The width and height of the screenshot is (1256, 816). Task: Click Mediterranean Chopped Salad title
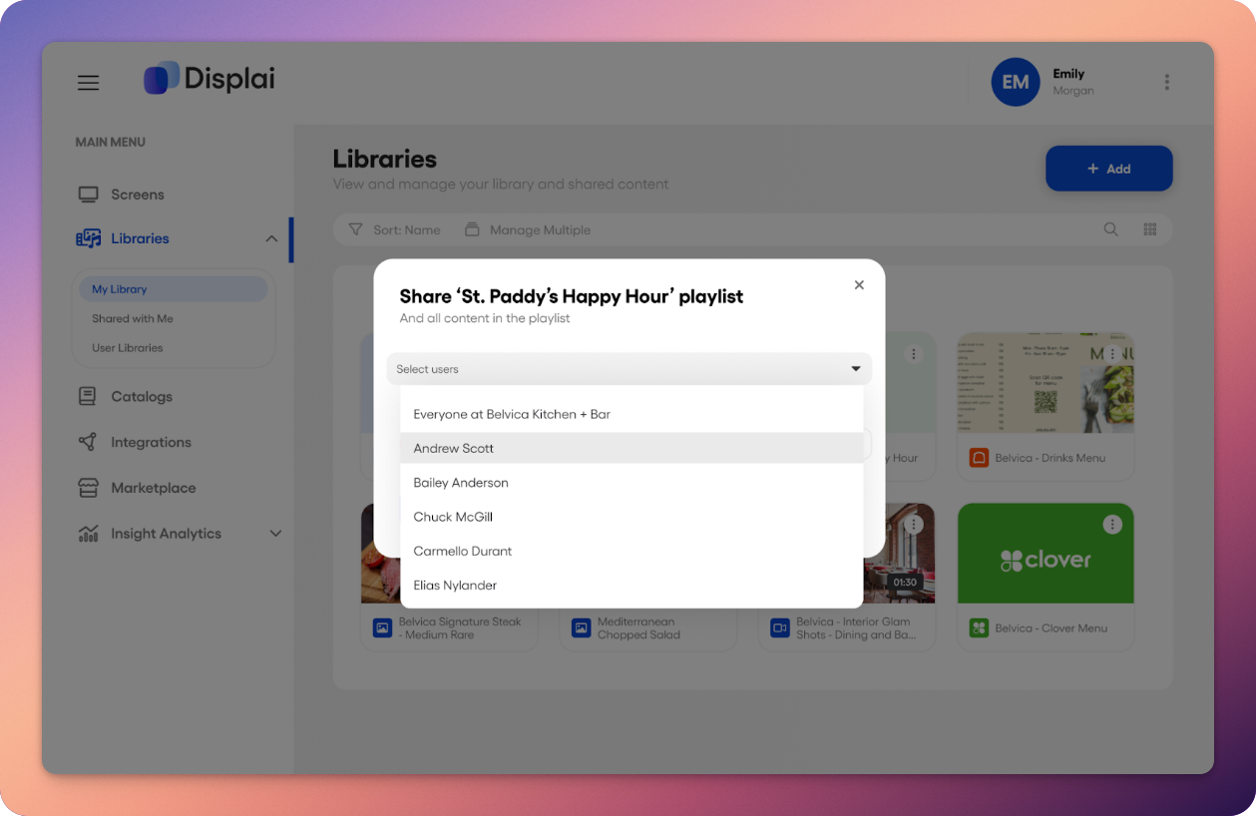638,628
